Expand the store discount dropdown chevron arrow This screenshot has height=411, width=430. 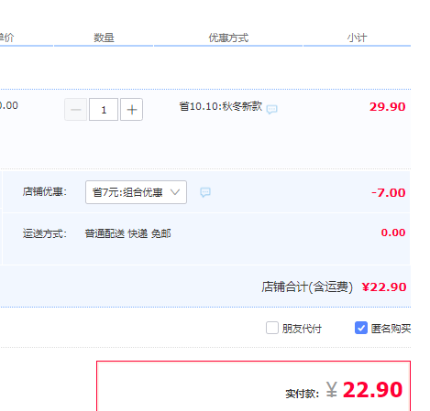click(175, 192)
